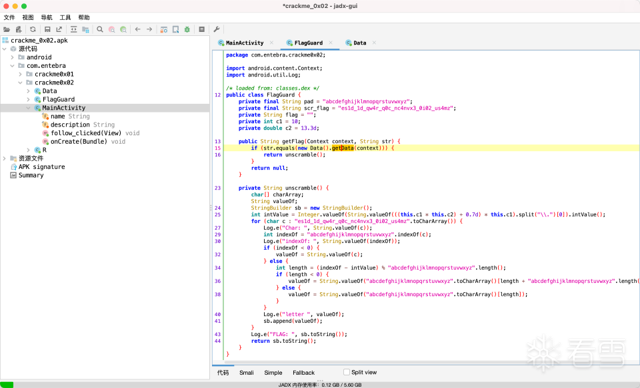Open the 帮助 (Help) menu

(x=84, y=17)
